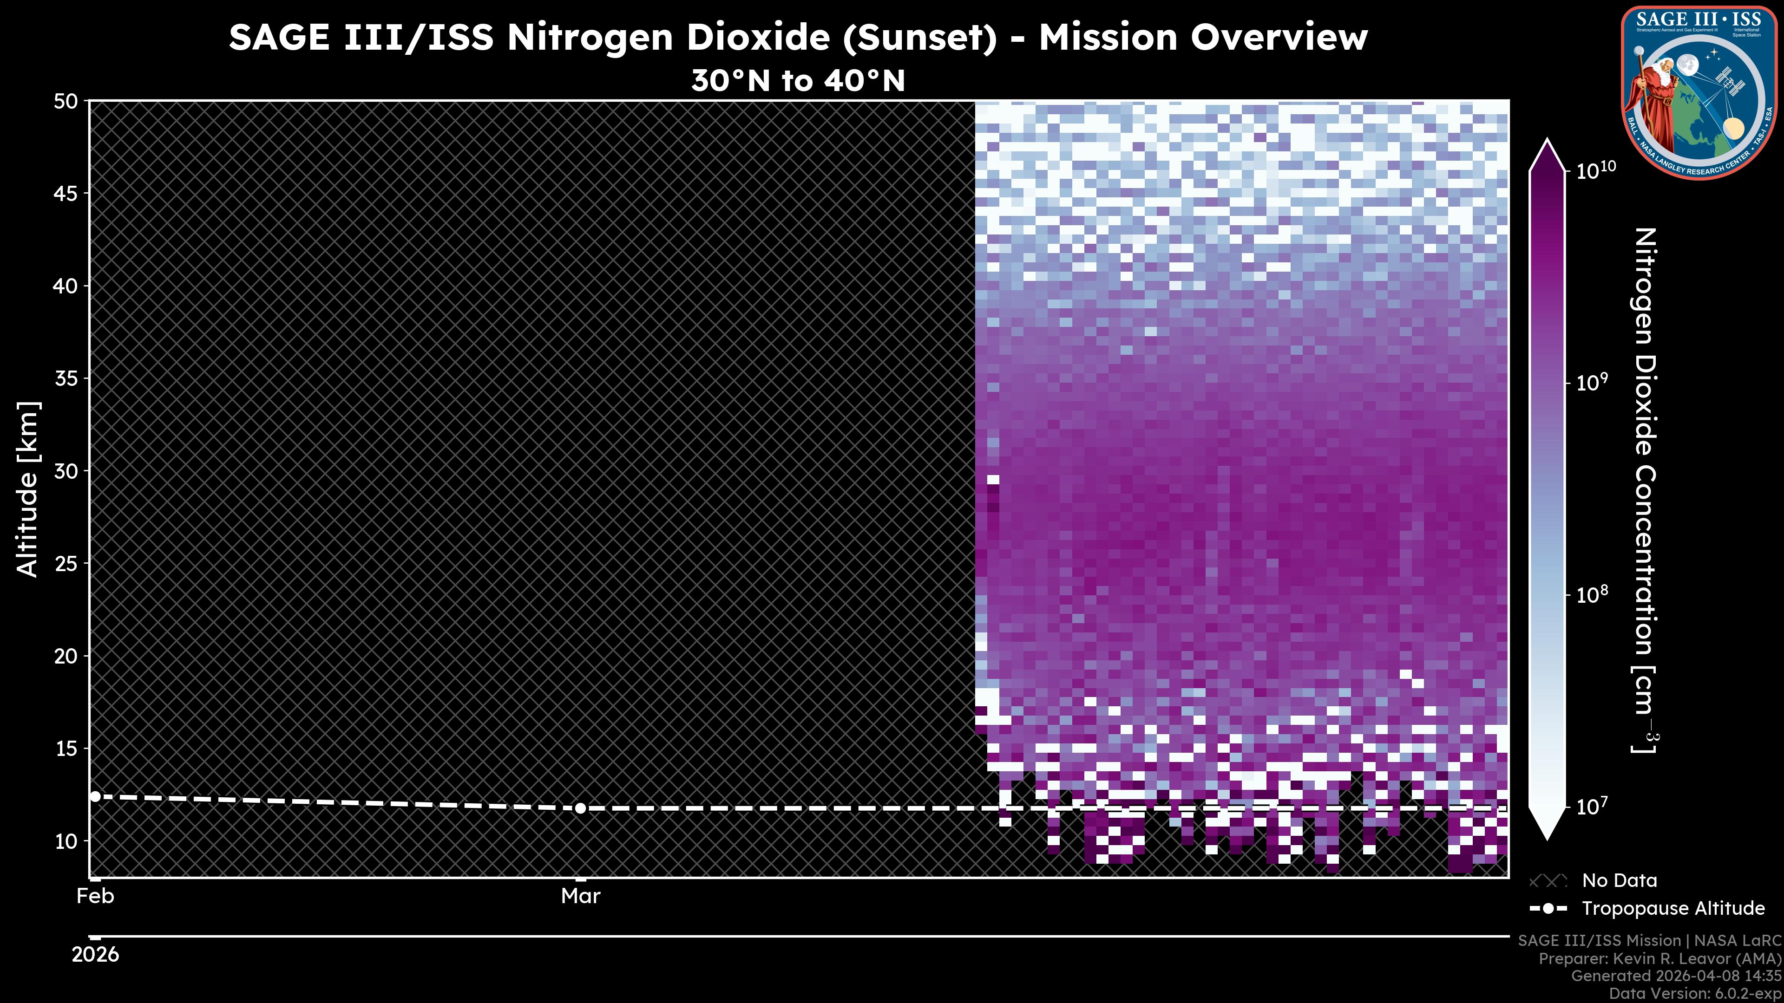Screen dimensions: 1784x1003
Task: Click the colorbar at the 10^8 level
Action: tap(1547, 594)
